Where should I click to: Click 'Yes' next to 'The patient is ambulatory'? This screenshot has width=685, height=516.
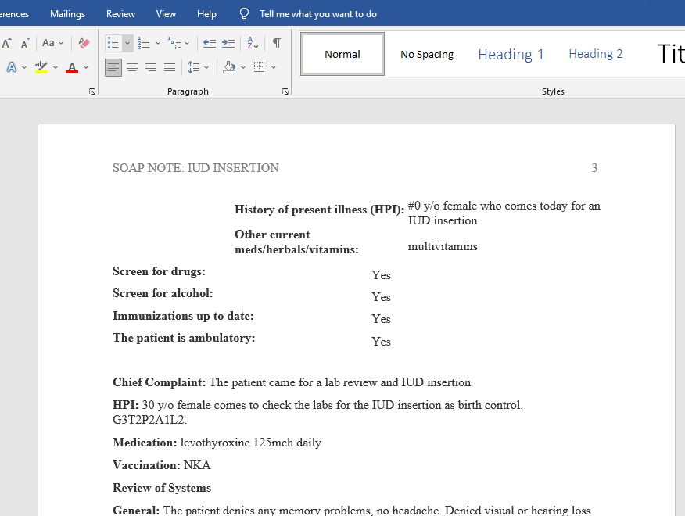[381, 342]
